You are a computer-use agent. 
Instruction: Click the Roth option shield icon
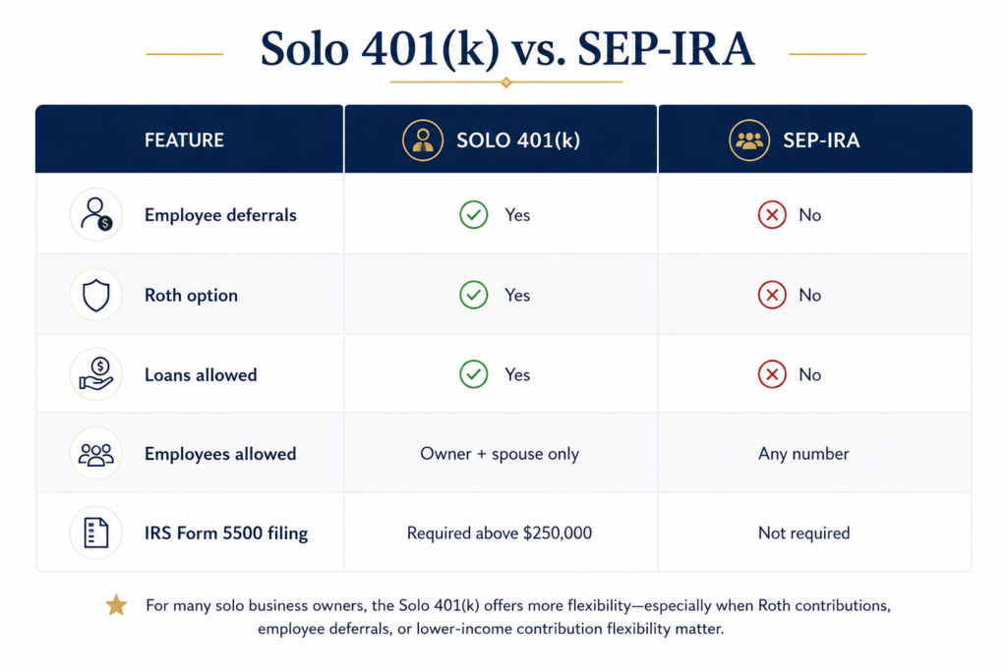click(96, 295)
